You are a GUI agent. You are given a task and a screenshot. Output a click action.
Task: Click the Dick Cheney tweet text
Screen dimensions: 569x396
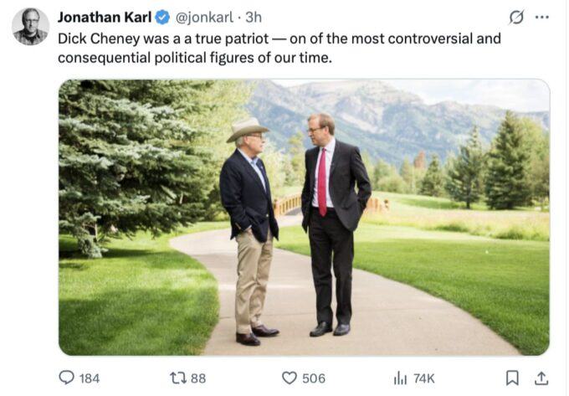click(279, 48)
